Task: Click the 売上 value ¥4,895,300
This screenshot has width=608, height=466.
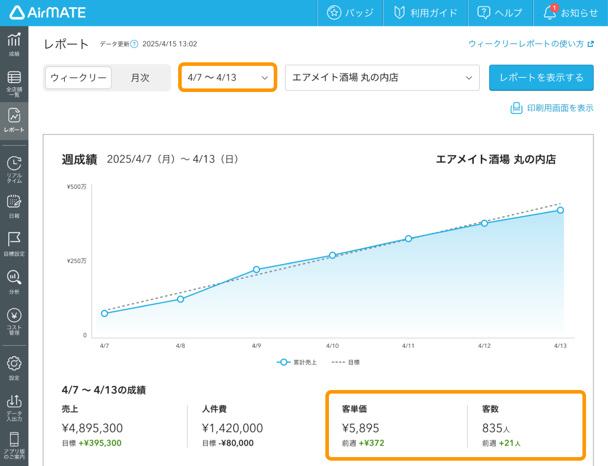Action: point(92,428)
